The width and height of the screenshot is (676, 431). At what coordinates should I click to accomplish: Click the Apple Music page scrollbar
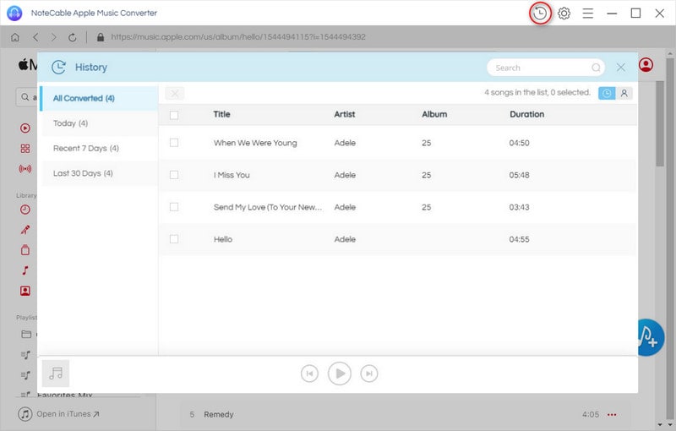point(660,123)
